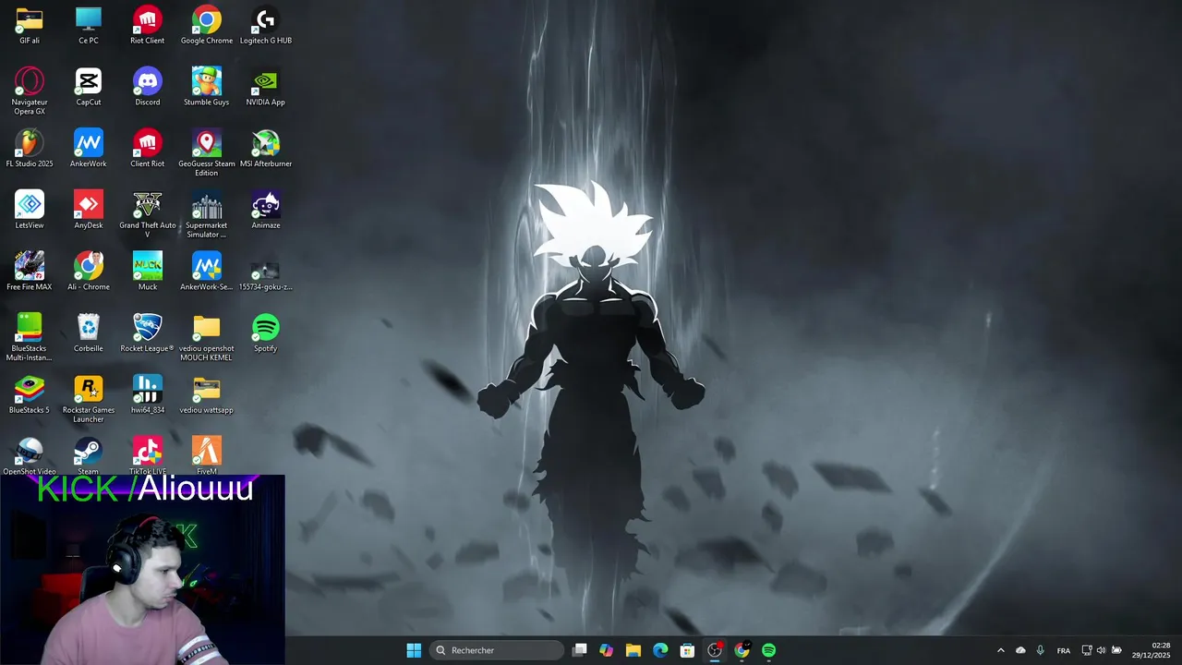Open the NVIDIA App shortcut
The width and height of the screenshot is (1182, 665).
coord(266,88)
